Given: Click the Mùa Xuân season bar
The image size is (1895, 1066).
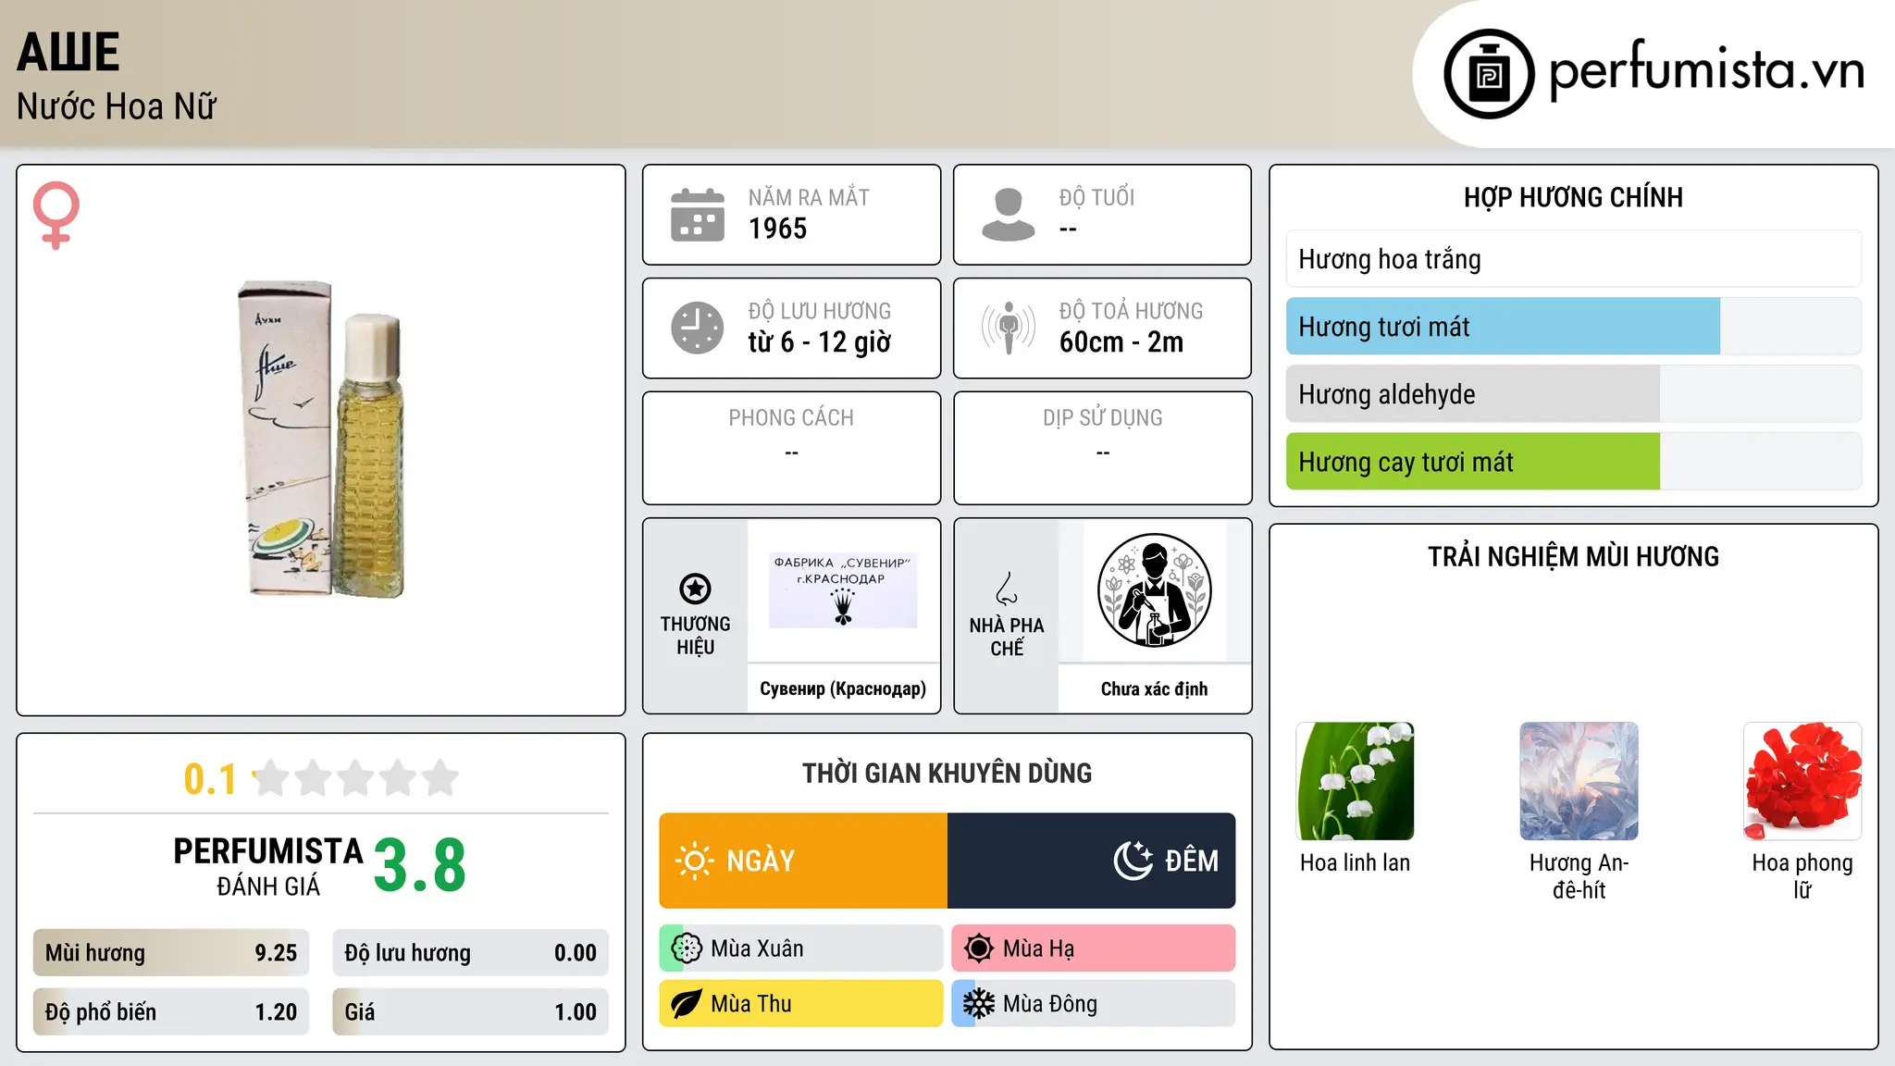Looking at the screenshot, I should 801,948.
